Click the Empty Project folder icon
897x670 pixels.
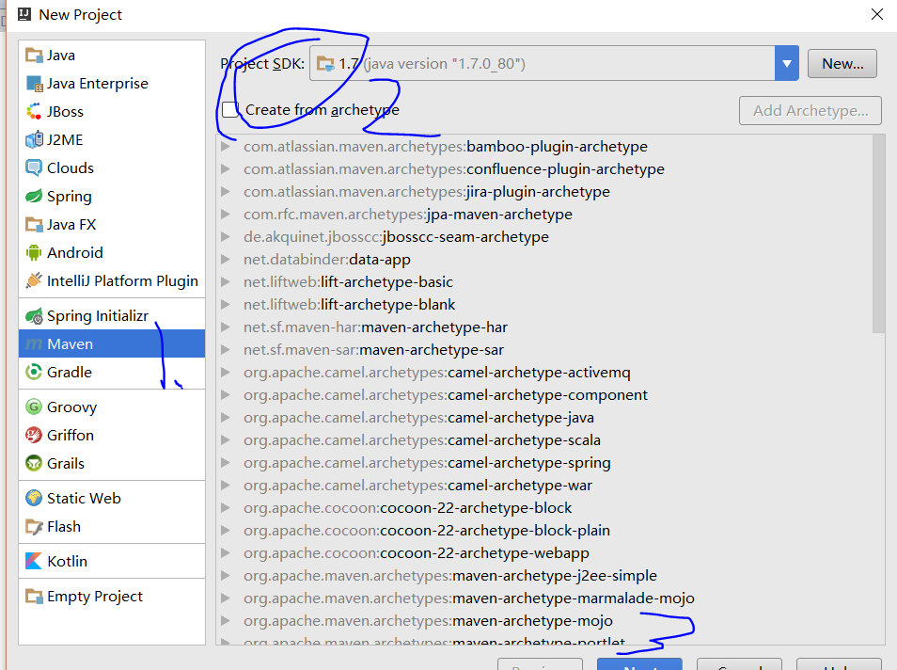pyautogui.click(x=35, y=596)
